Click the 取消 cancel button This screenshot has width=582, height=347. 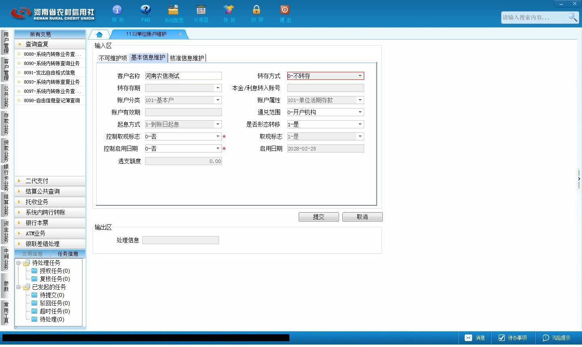[362, 217]
